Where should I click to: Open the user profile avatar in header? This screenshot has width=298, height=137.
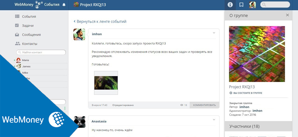pos(253,5)
